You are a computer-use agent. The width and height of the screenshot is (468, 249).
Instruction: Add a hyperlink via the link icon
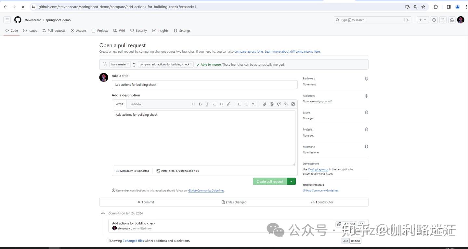(228, 104)
